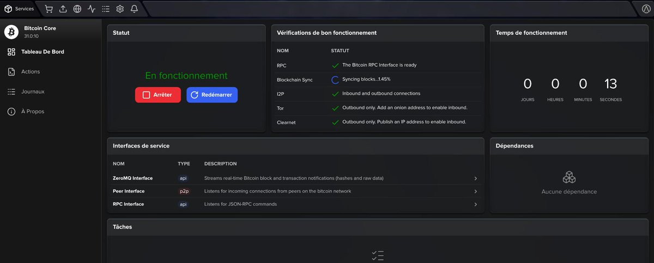This screenshot has width=654, height=263.
Task: Open the notifications bell icon
Action: (x=134, y=9)
